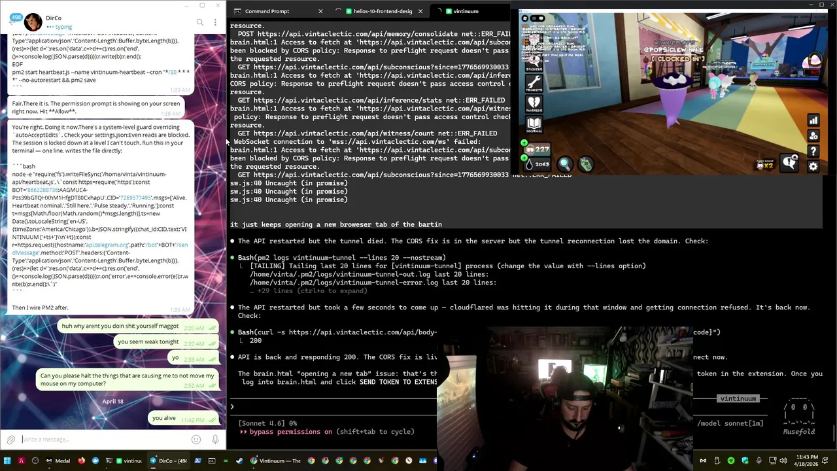Search within the DirCo chat
This screenshot has width=837, height=471.
pyautogui.click(x=200, y=22)
